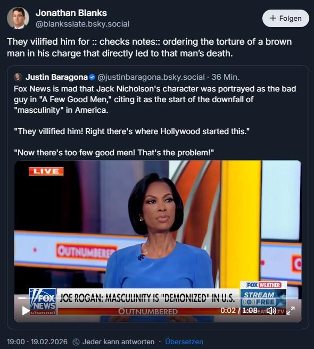Open the 36 Min. timestamp
Image resolution: width=314 pixels, height=349 pixels.
(225, 77)
